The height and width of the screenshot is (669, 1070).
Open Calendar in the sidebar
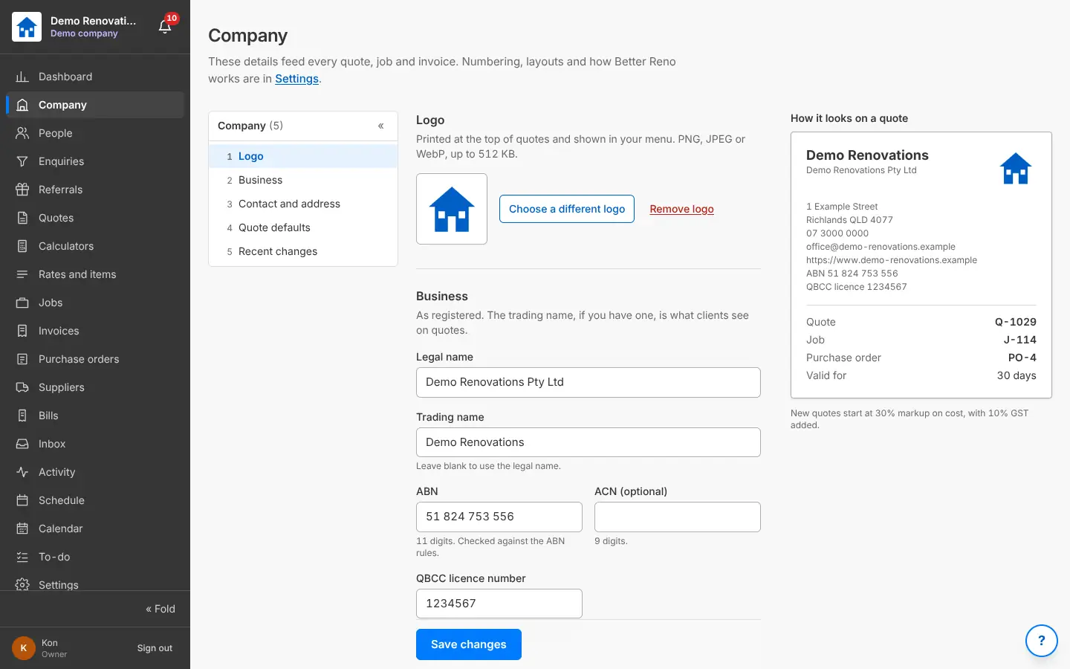coord(95,529)
